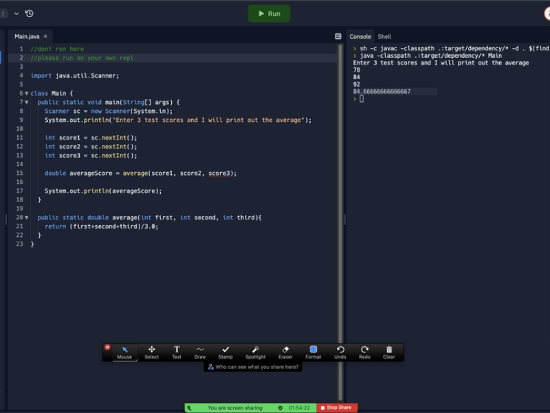Undo the last annotation
Image resolution: width=550 pixels, height=413 pixels.
(x=340, y=352)
